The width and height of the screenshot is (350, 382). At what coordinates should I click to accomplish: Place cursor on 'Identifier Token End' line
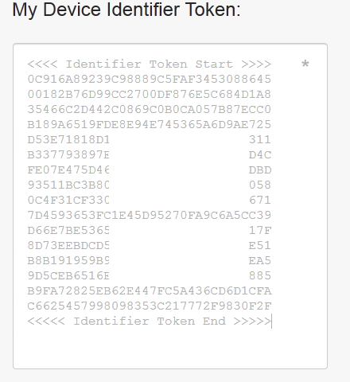(x=150, y=322)
